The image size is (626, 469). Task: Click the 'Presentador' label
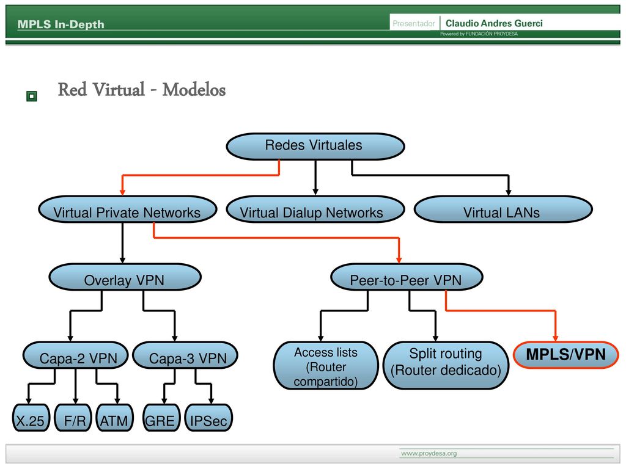point(414,24)
